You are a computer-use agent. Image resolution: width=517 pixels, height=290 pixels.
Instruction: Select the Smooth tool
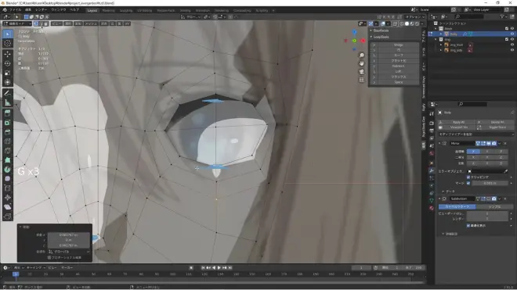coord(8,178)
